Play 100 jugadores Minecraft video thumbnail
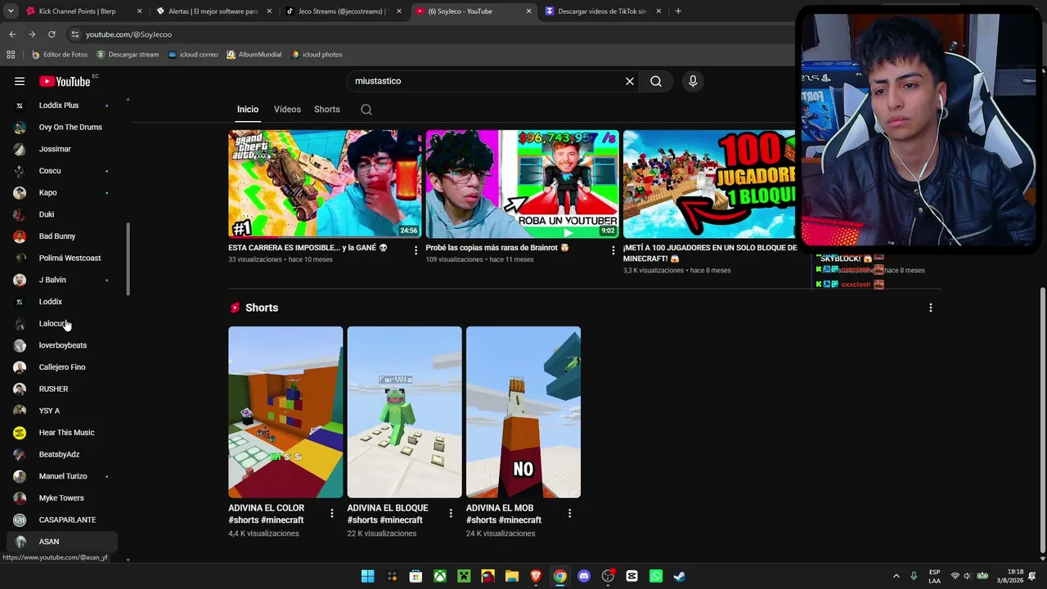1047x589 pixels. coord(709,184)
